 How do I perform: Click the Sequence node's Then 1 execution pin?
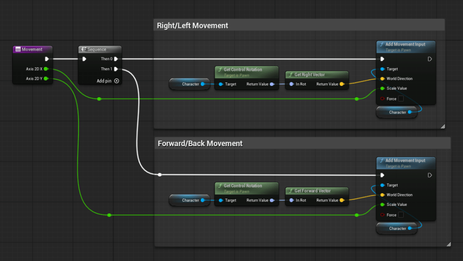click(x=116, y=69)
